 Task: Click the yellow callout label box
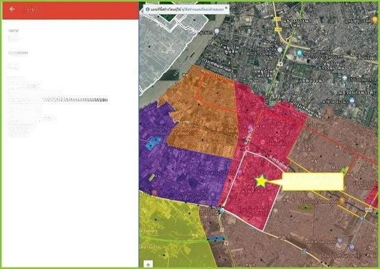coord(312,182)
